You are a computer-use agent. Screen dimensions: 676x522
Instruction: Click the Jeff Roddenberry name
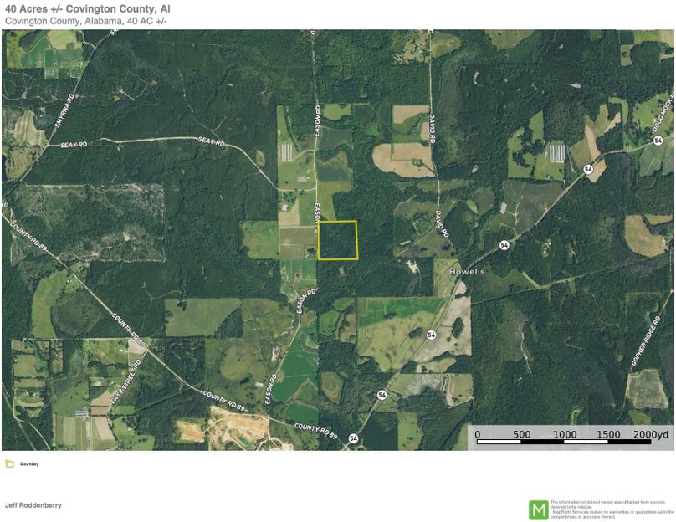point(33,505)
